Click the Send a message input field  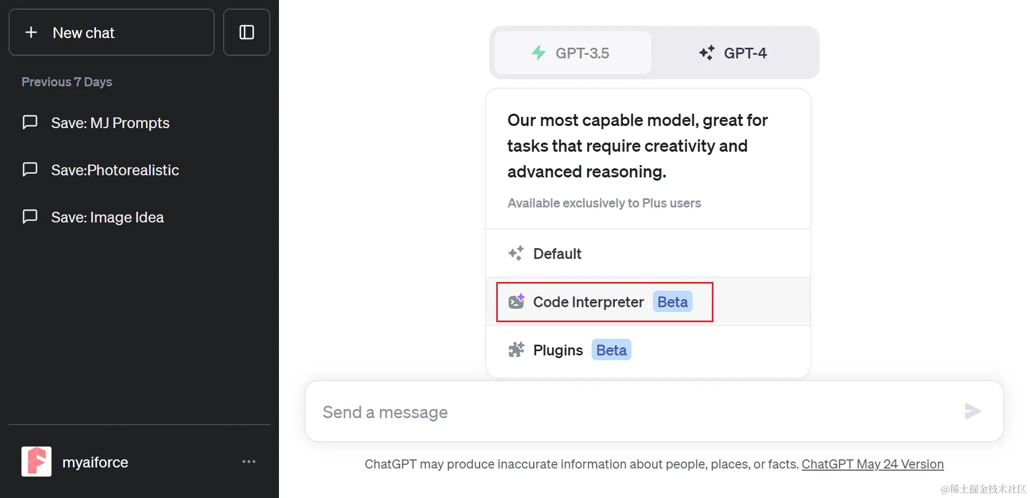click(590, 412)
